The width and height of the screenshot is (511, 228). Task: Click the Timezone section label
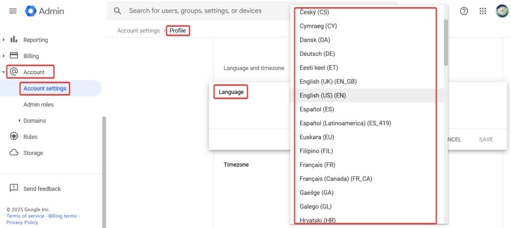tap(236, 165)
